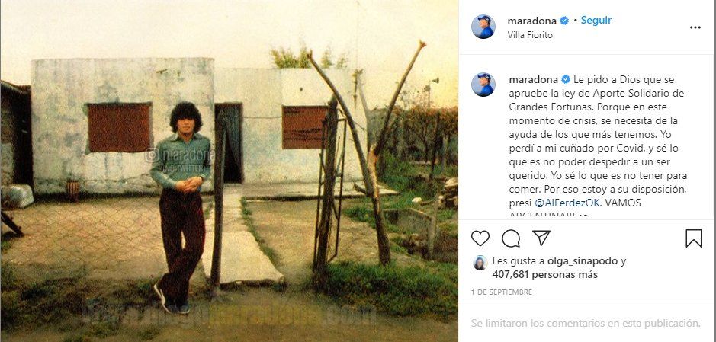
Task: Open olga_sinapodo's small avatar in likes
Action: tap(480, 263)
